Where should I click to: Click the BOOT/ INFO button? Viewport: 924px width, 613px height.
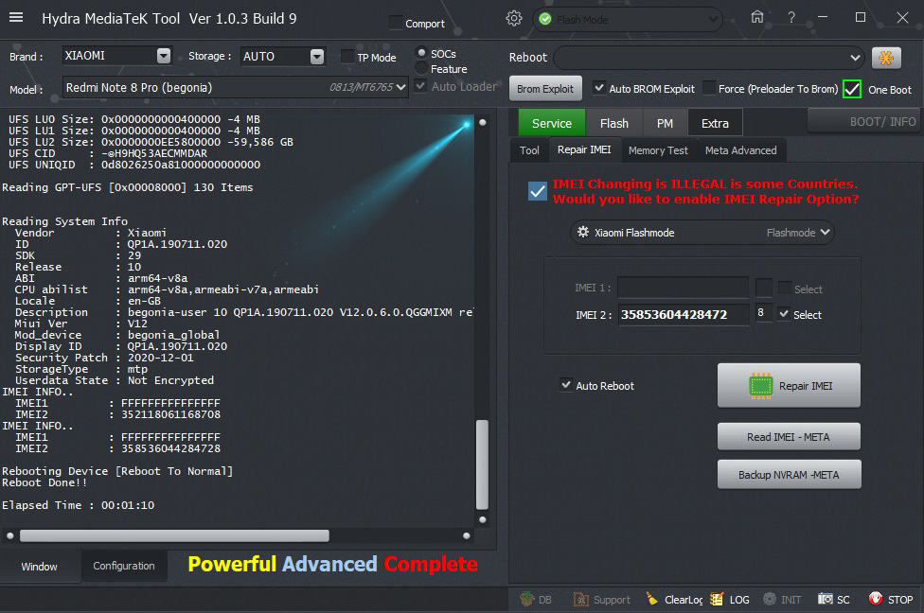[864, 121]
